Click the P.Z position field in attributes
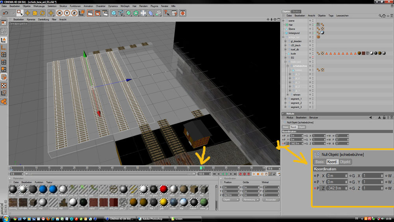The width and height of the screenshot is (394, 222). (x=295, y=144)
